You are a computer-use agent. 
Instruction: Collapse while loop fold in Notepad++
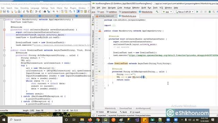(x=4, y=81)
